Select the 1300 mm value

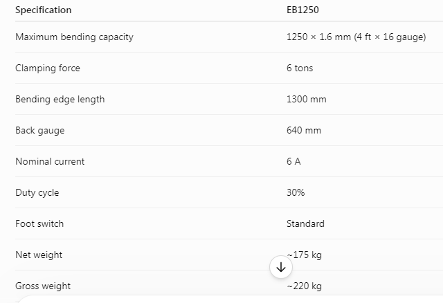306,99
